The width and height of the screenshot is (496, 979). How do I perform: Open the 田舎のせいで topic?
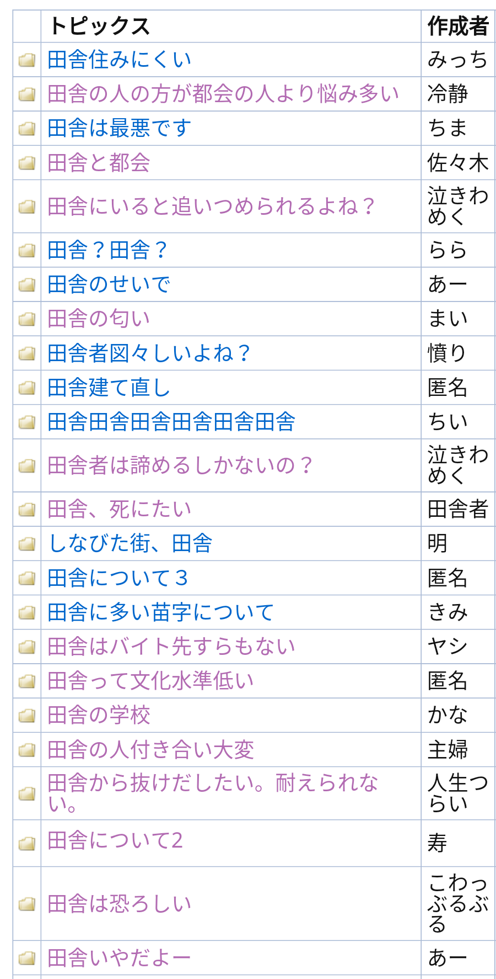pos(109,285)
